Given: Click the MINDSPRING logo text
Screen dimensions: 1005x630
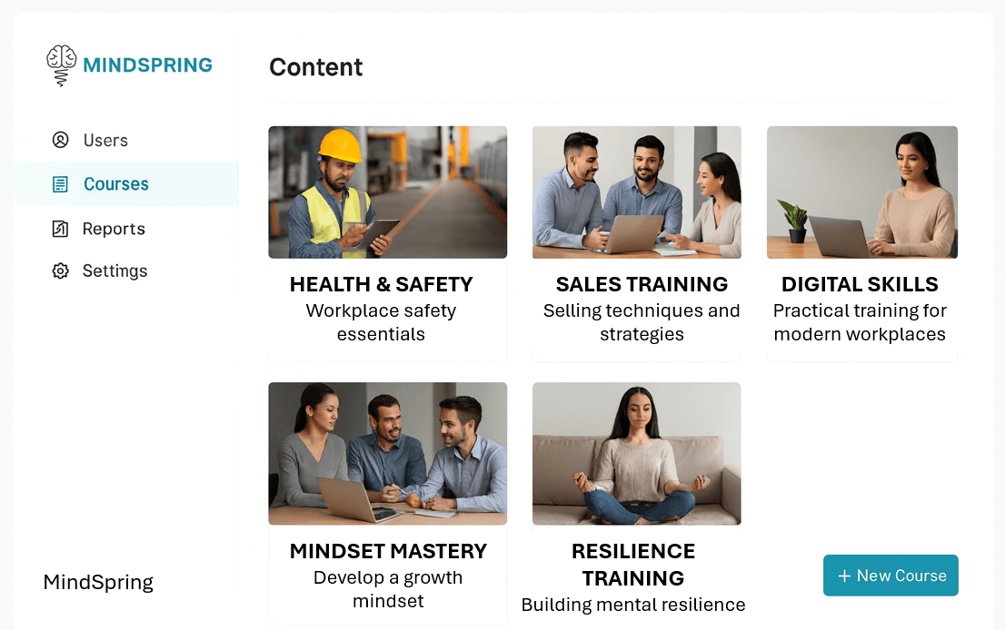Looking at the screenshot, I should pyautogui.click(x=147, y=65).
